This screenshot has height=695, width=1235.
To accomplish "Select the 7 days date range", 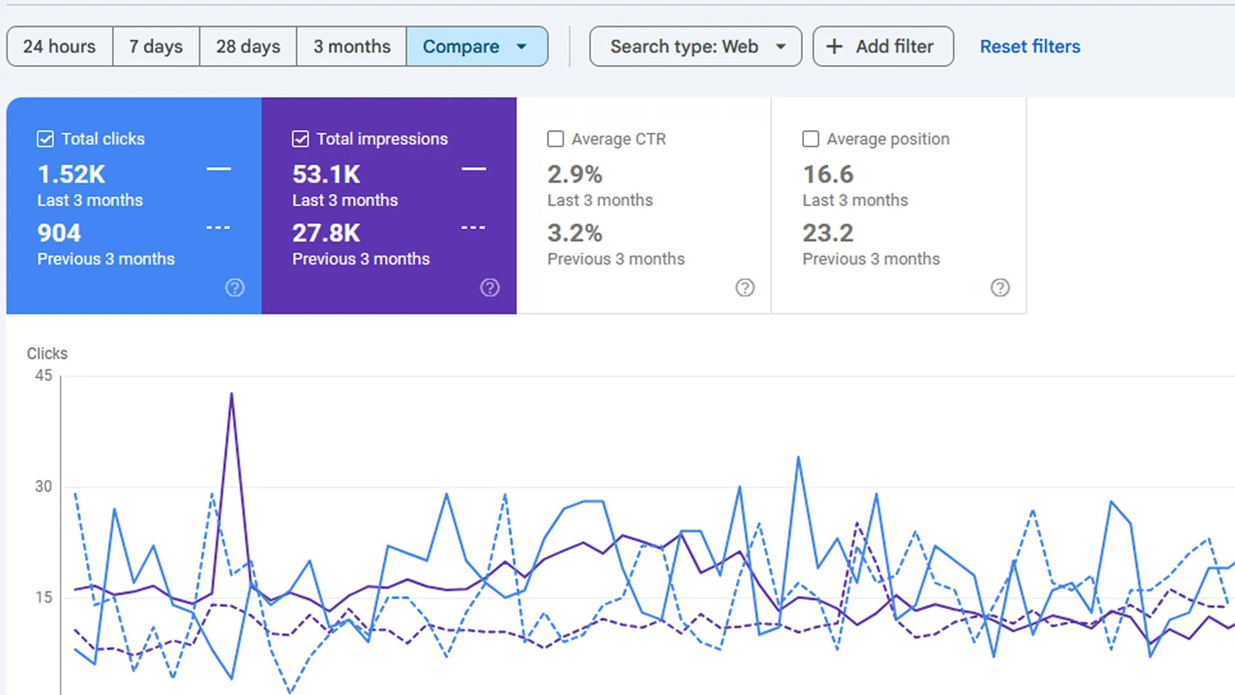I will 156,46.
